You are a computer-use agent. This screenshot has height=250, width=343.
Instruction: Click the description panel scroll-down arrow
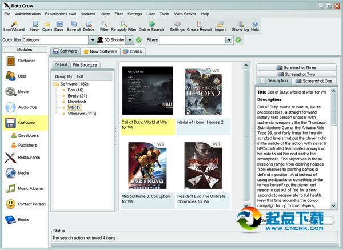click(333, 205)
